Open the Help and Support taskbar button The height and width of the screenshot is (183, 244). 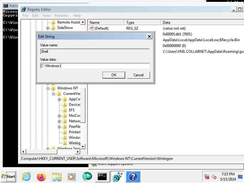(x=133, y=177)
